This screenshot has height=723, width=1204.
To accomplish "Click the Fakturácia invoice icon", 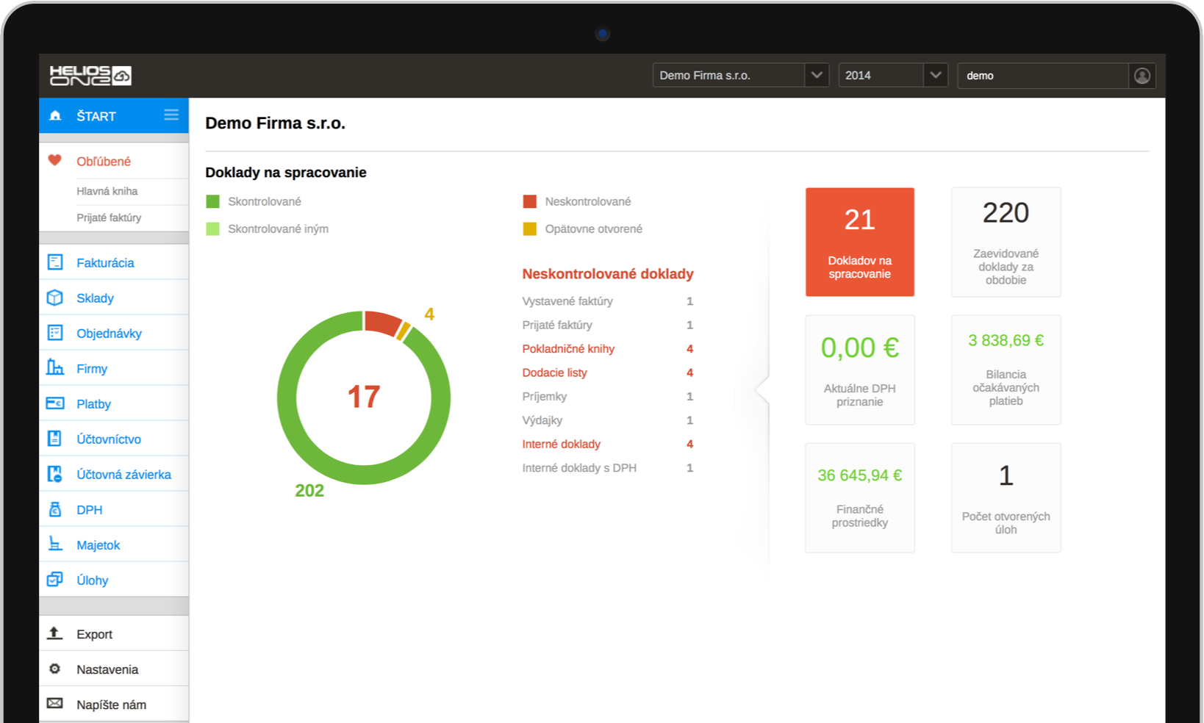I will pyautogui.click(x=55, y=262).
